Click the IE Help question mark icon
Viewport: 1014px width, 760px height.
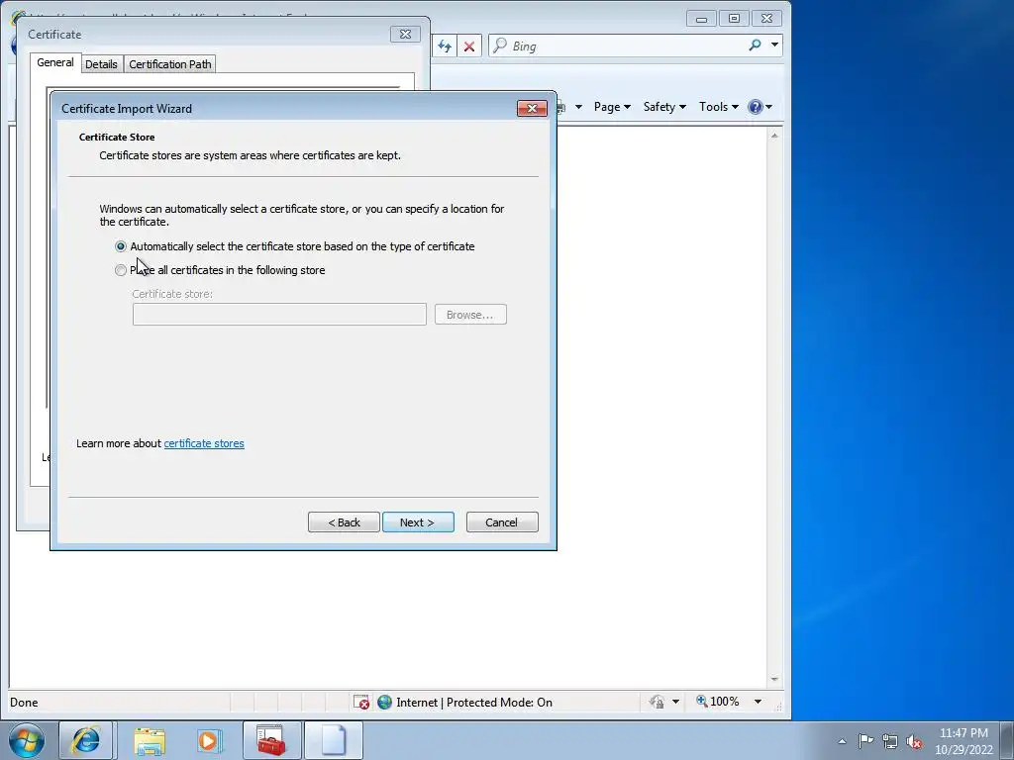pos(755,107)
